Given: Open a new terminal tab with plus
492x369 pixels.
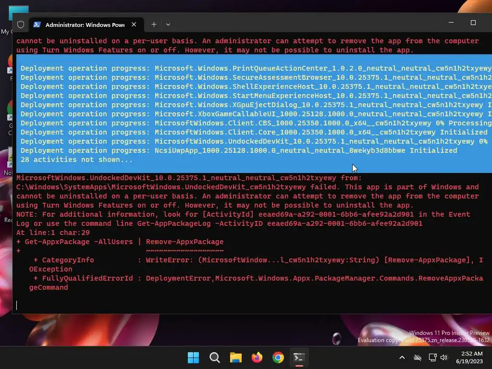Looking at the screenshot, I should pos(154,25).
